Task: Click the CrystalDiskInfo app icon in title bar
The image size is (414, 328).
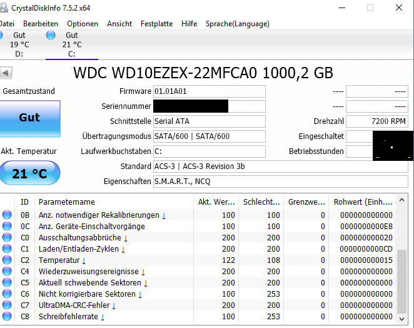Action: coord(3,8)
